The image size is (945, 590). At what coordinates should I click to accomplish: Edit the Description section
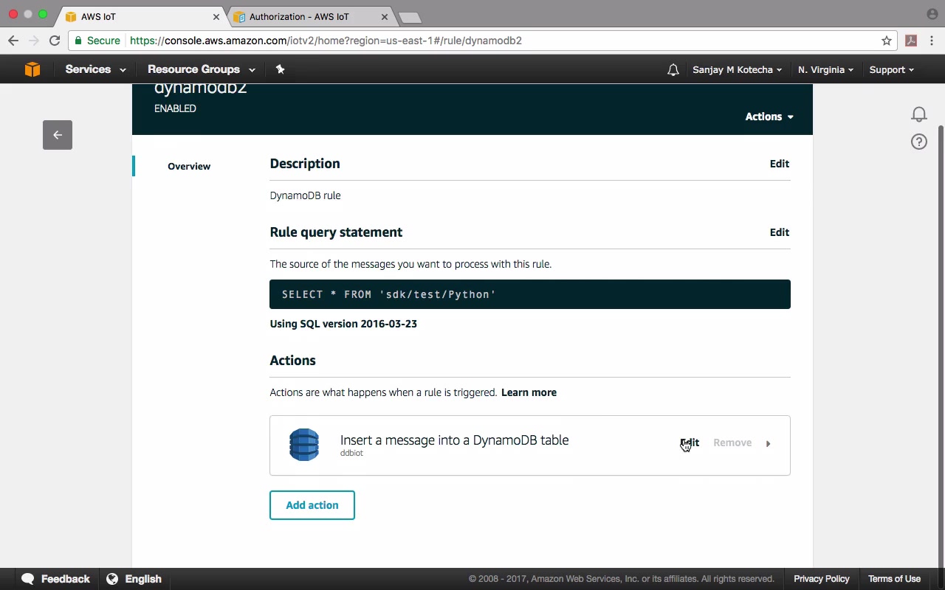[780, 164]
